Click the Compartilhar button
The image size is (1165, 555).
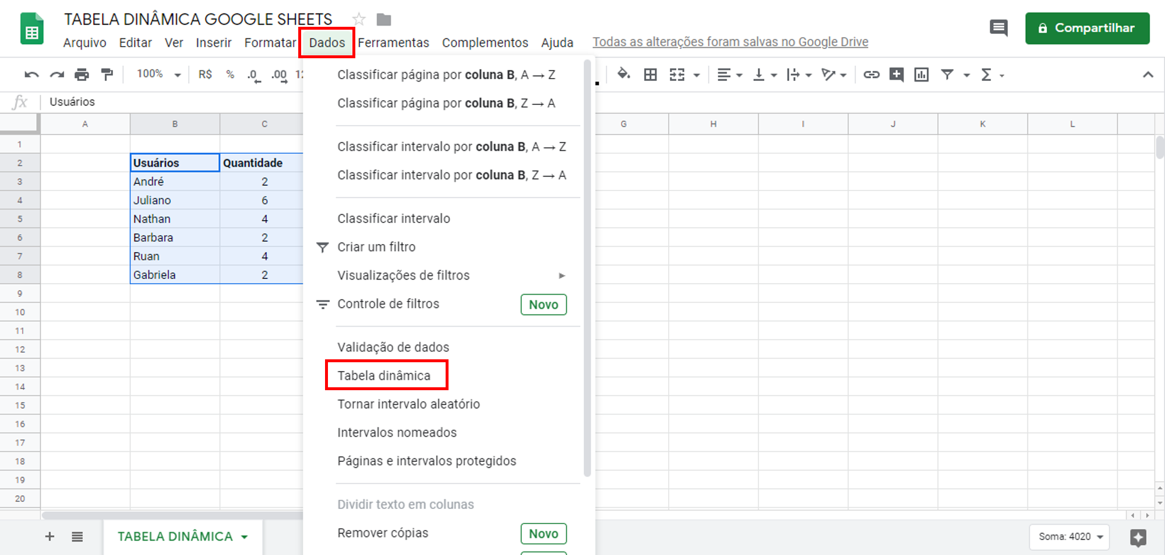click(x=1087, y=28)
